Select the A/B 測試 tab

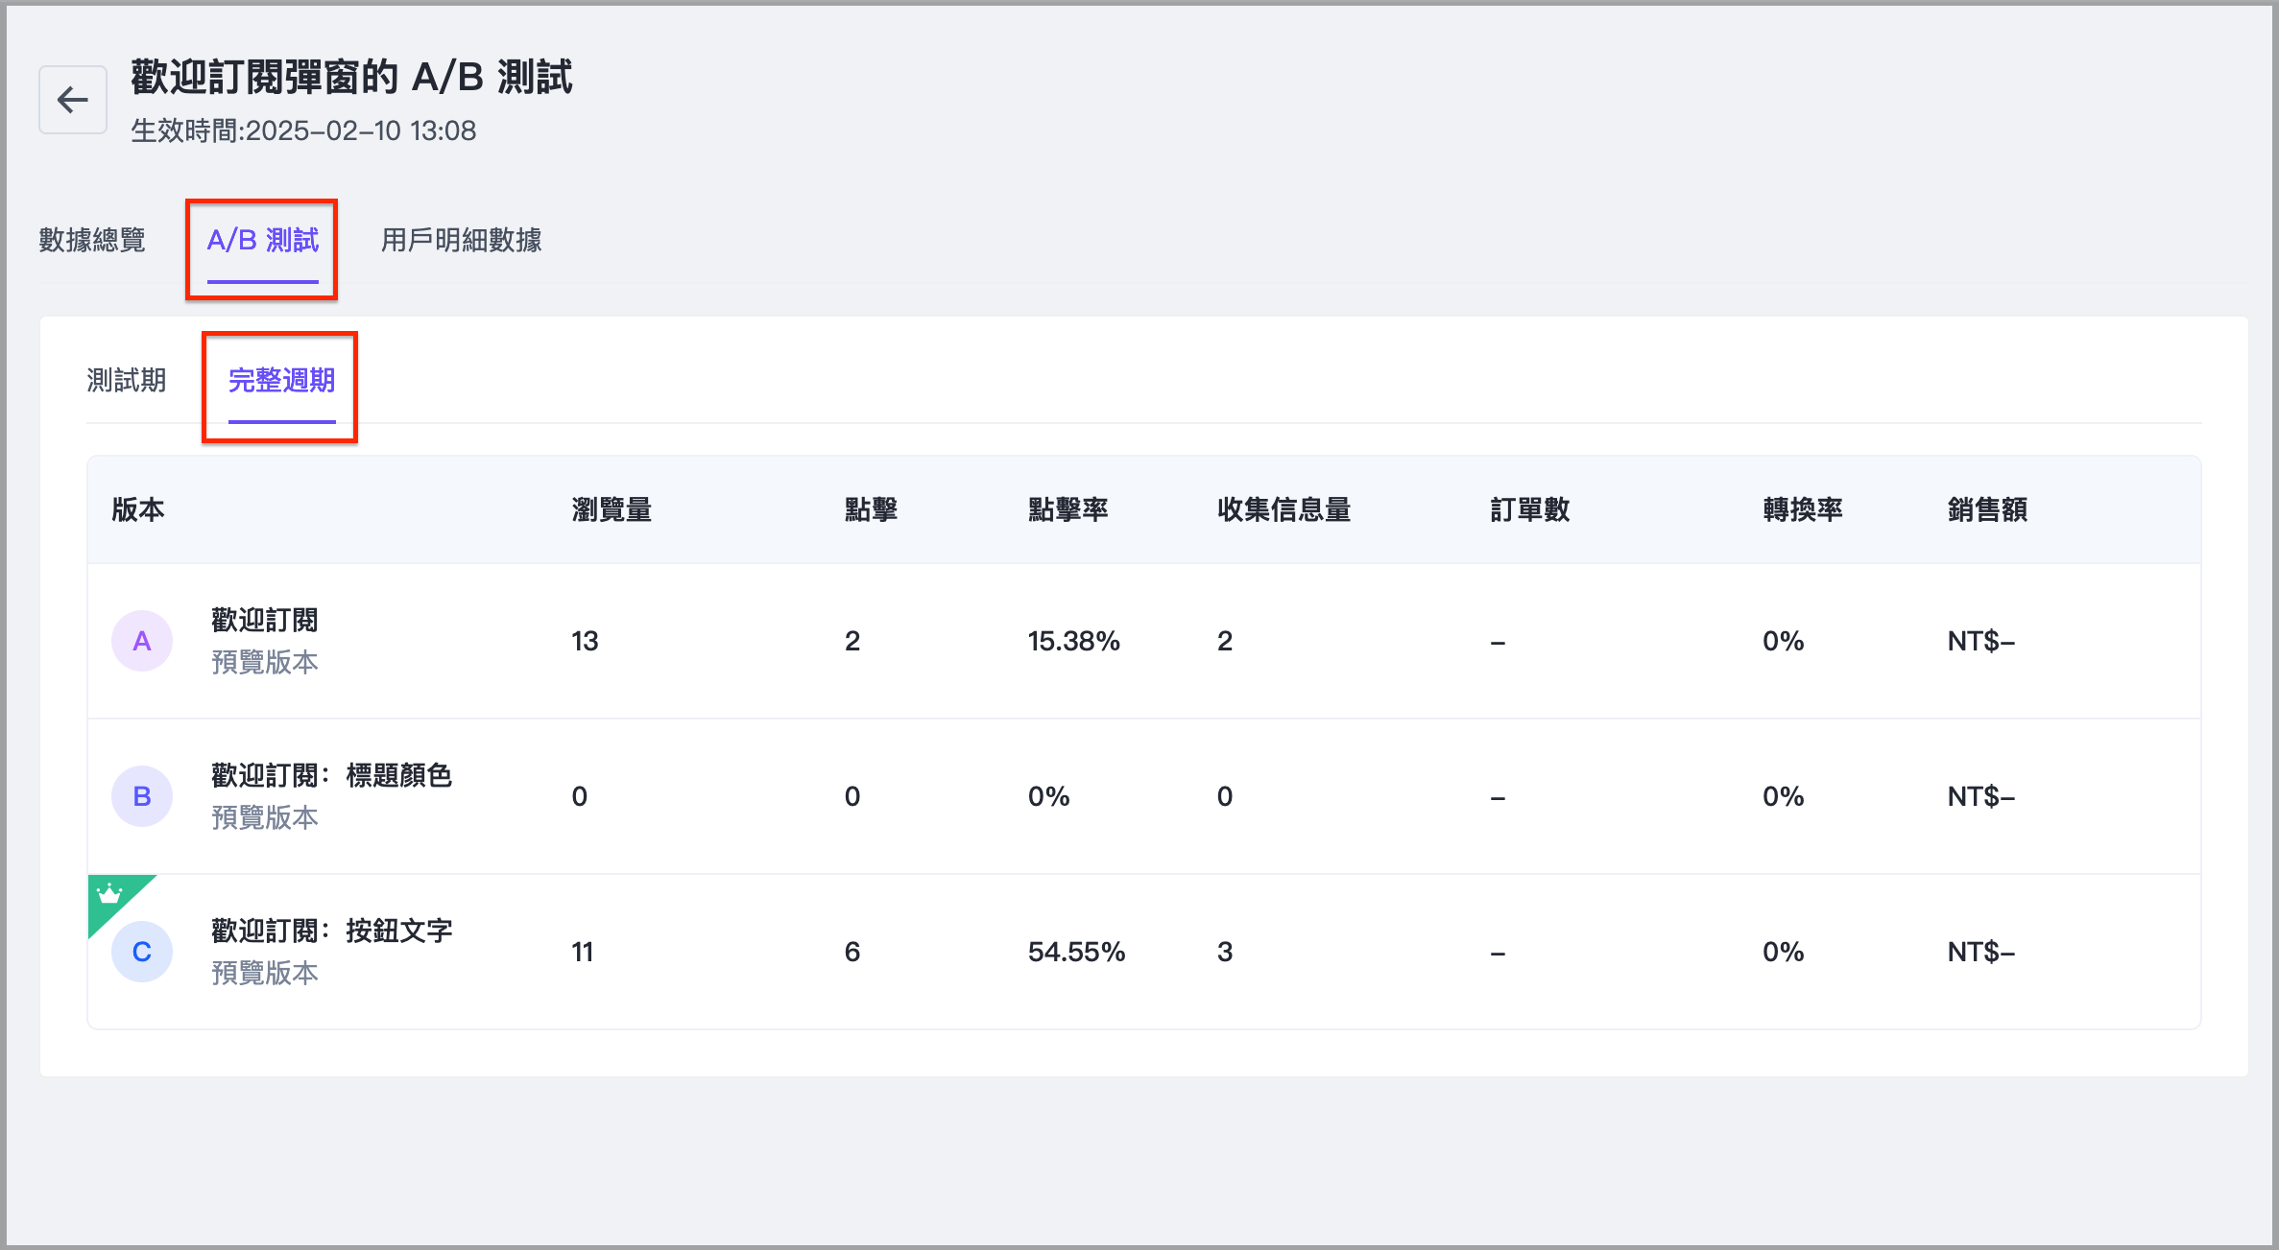[262, 240]
